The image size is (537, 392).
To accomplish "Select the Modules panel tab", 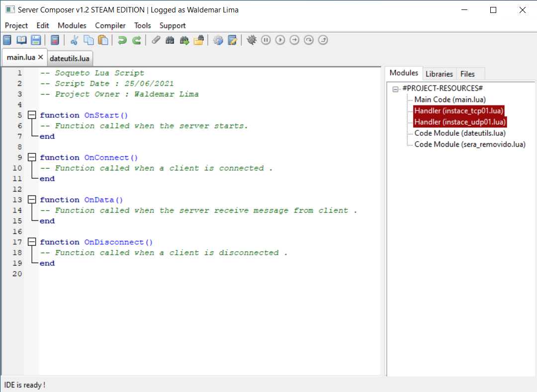I will click(x=404, y=73).
